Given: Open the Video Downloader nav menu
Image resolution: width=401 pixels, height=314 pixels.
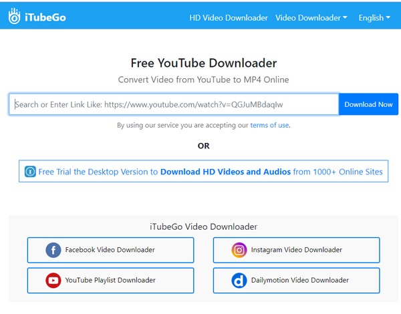Looking at the screenshot, I should click(307, 18).
